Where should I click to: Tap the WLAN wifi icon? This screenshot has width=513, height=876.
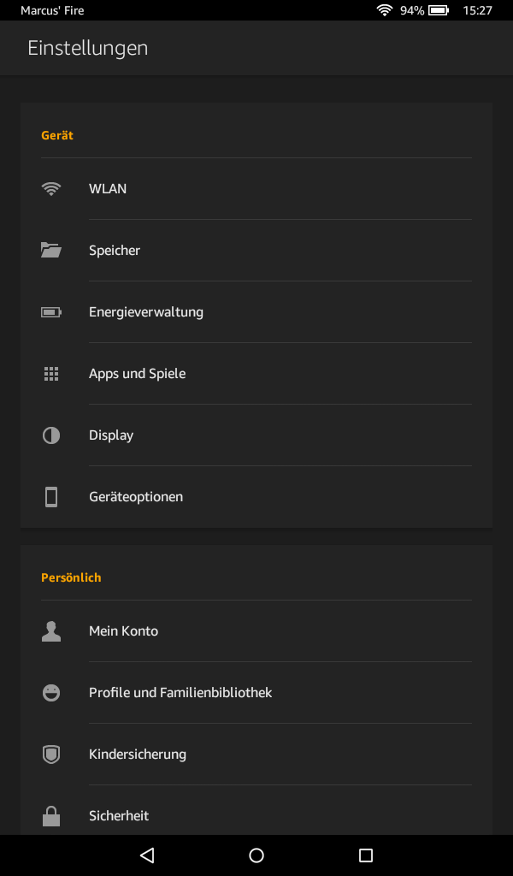click(x=51, y=189)
